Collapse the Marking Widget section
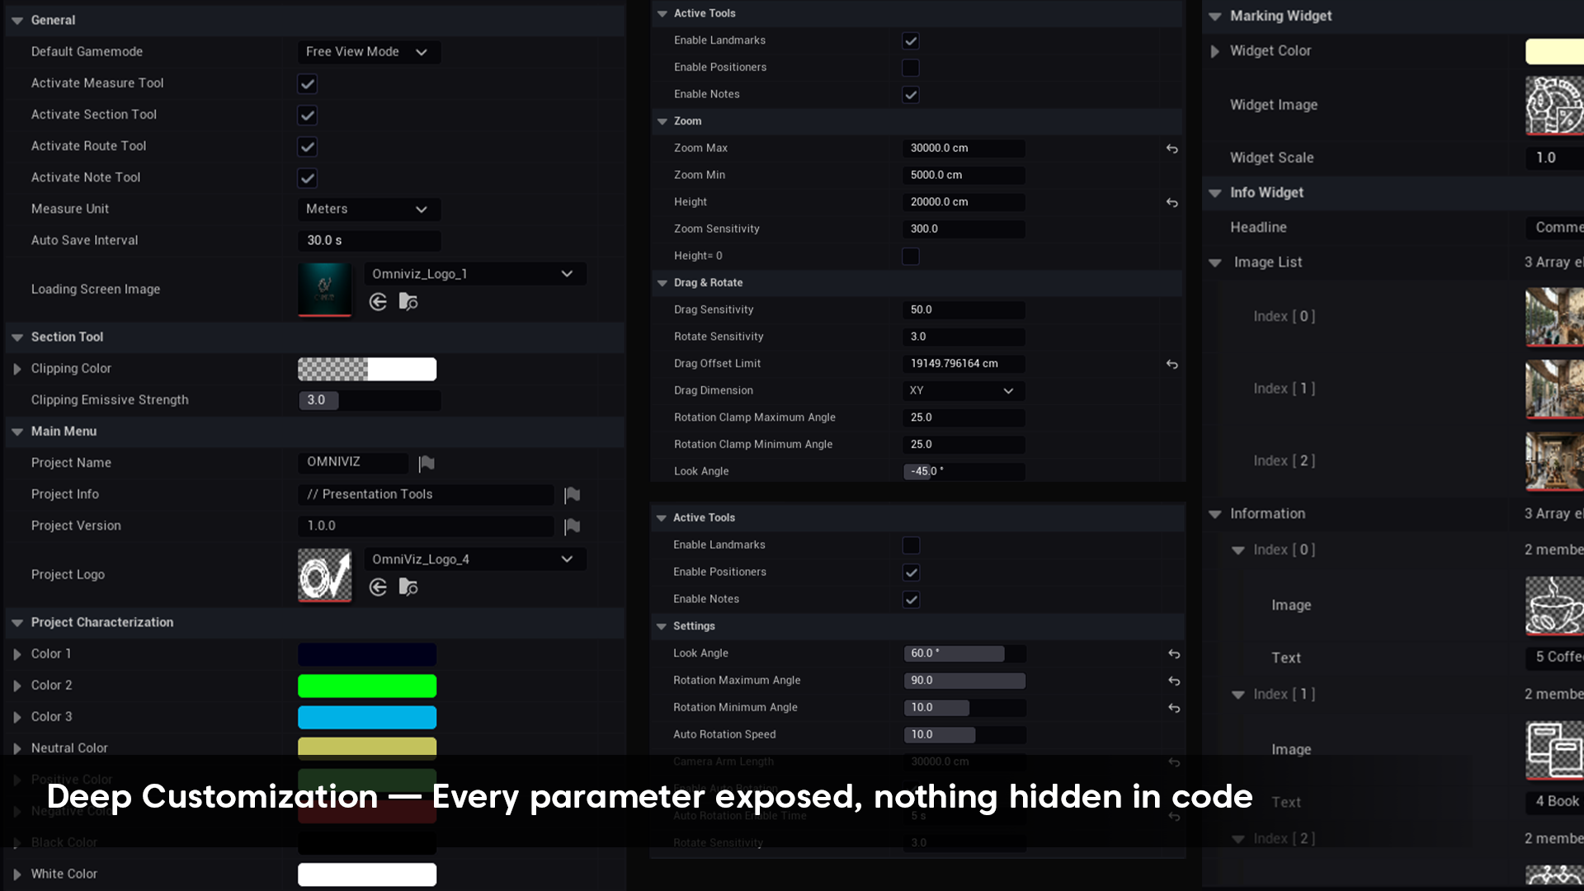1584x891 pixels. pyautogui.click(x=1215, y=16)
